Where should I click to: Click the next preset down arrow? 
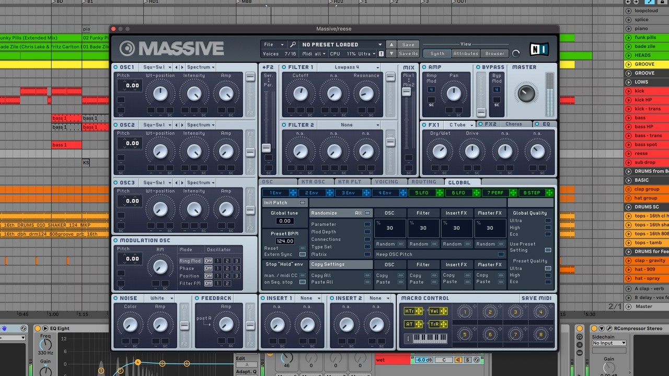391,53
